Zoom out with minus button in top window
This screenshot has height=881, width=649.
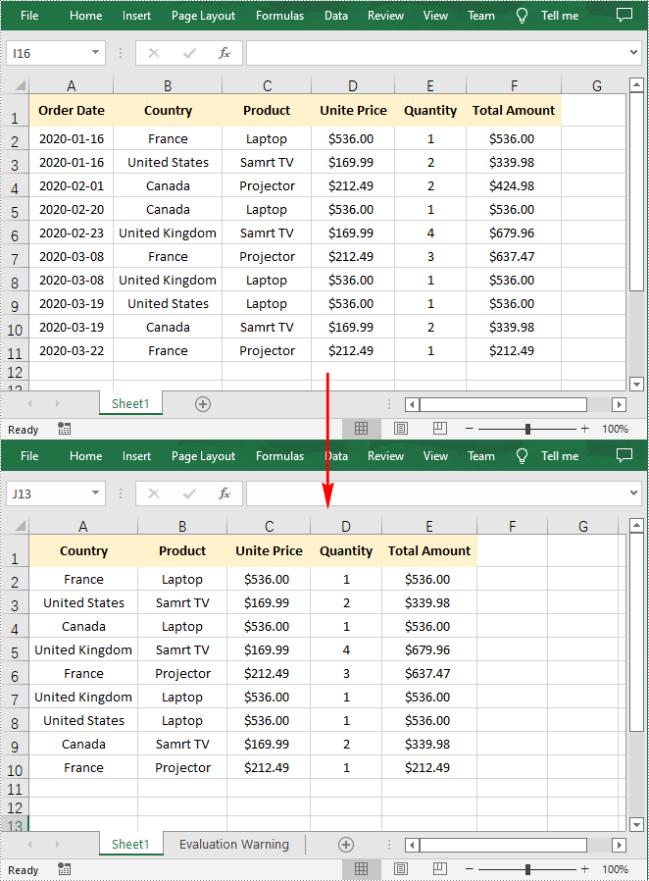coord(470,429)
